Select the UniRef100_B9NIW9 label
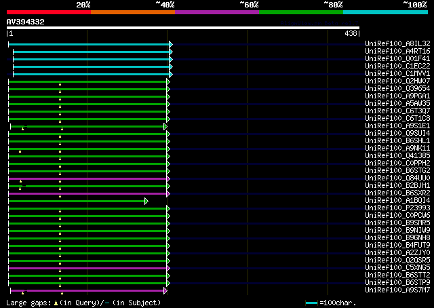434x308 pixels. 397,231
